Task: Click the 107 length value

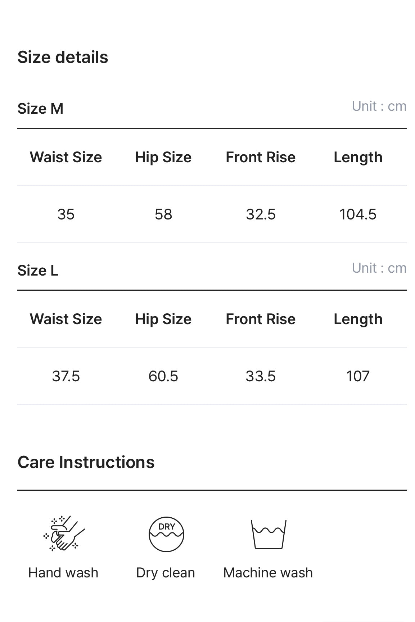Action: [x=358, y=376]
